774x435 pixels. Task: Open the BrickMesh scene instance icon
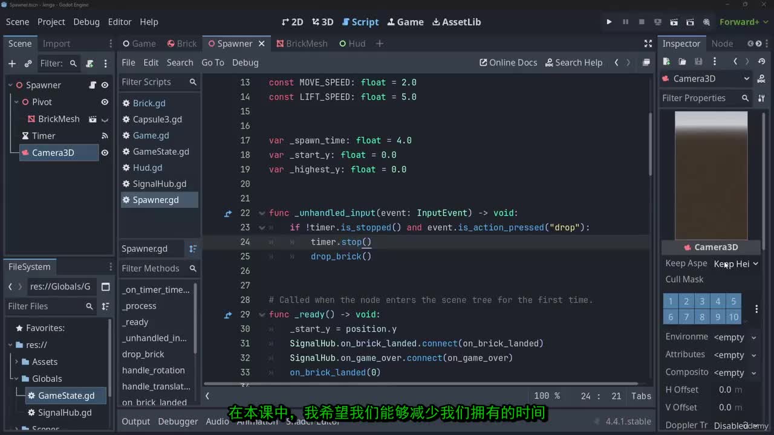pos(93,119)
